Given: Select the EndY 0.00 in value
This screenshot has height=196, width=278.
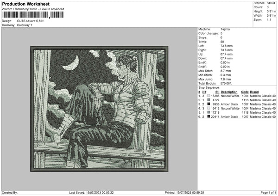Looking at the screenshot, I should click(x=225, y=67).
